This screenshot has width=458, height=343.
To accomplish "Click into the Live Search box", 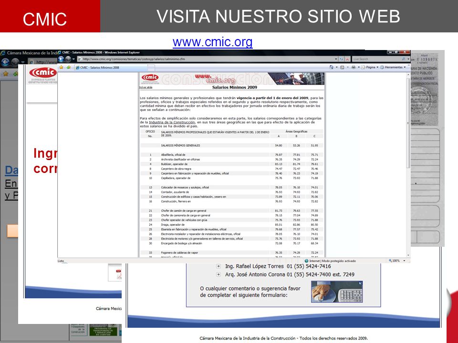I will [x=376, y=59].
